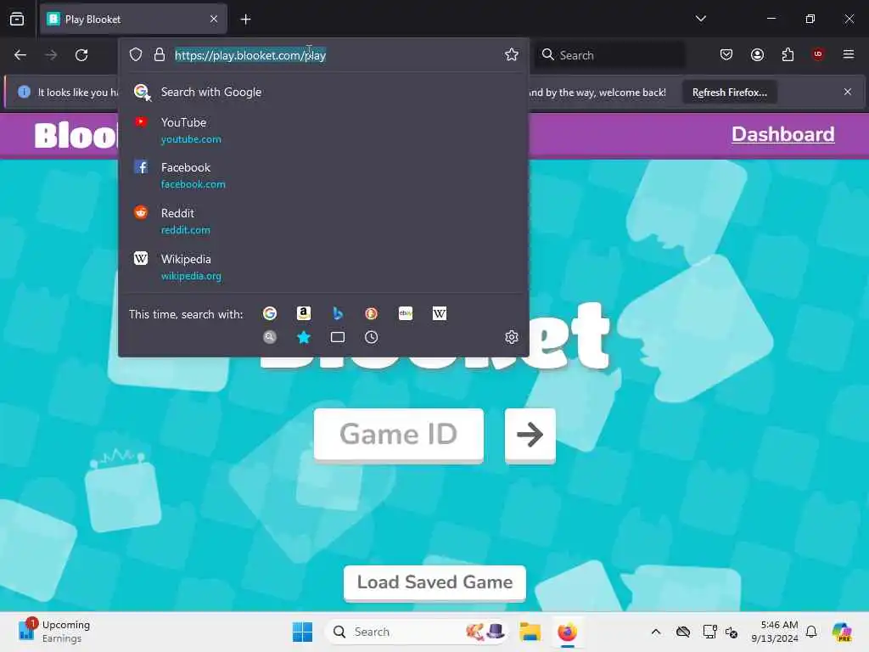Viewport: 869px width, 652px height.
Task: Open the Firefox application hamburger menu
Action: click(849, 54)
